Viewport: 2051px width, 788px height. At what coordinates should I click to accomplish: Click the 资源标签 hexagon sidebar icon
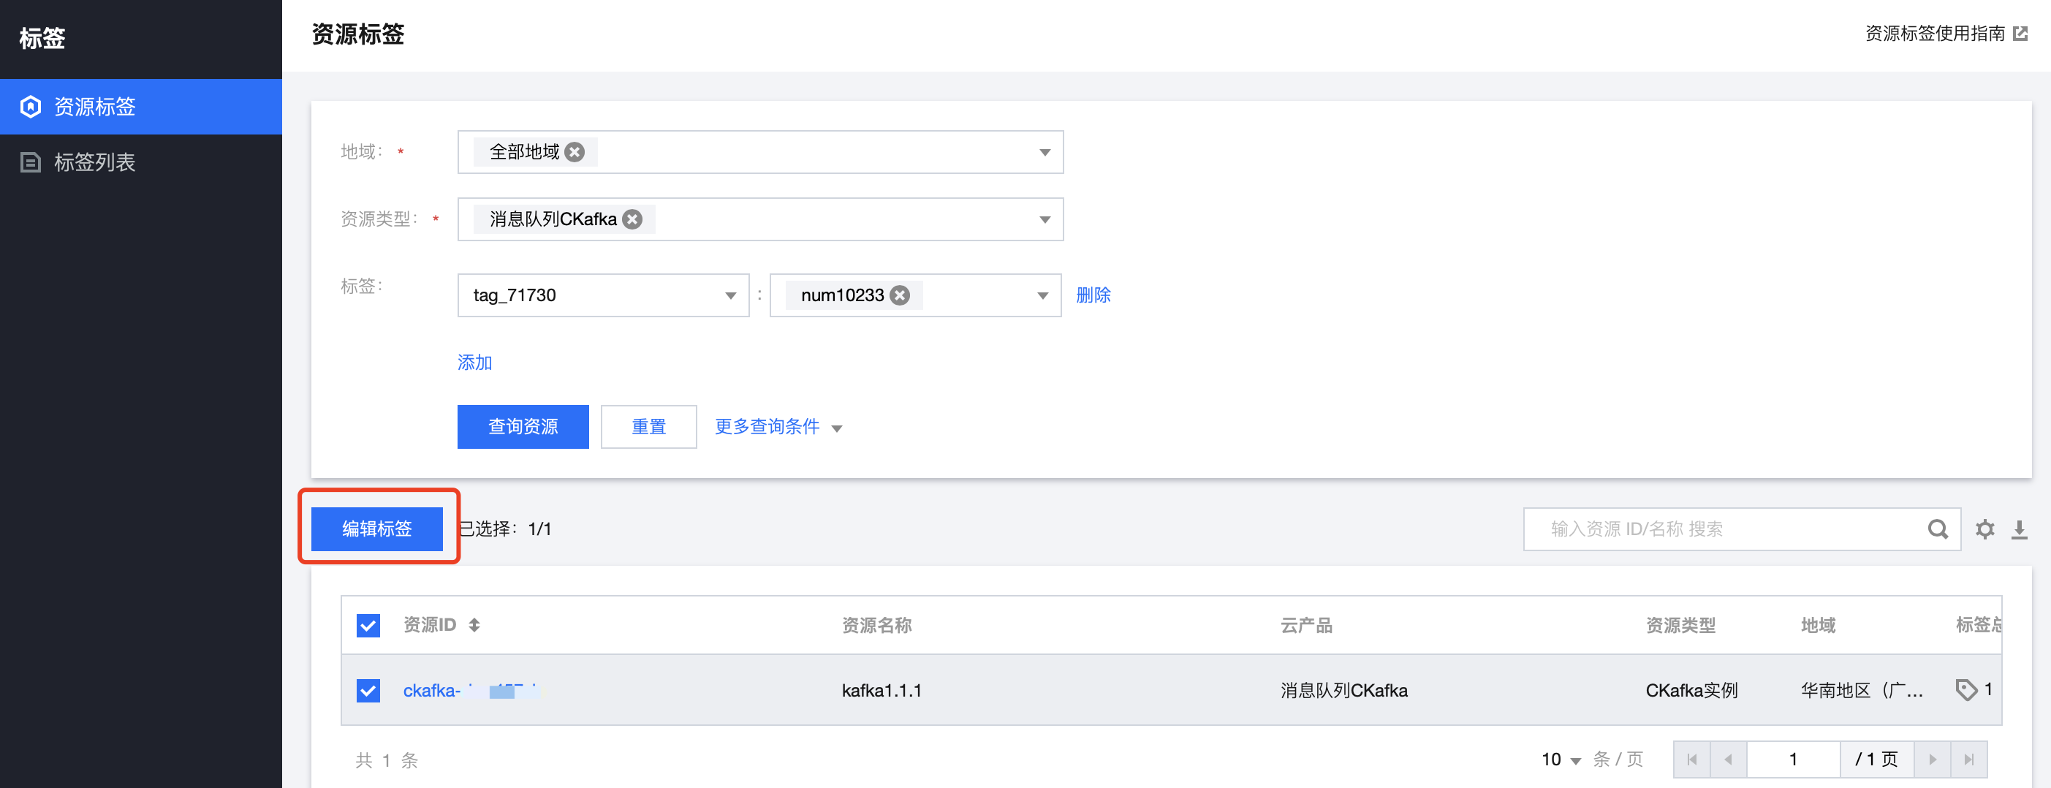(x=30, y=107)
